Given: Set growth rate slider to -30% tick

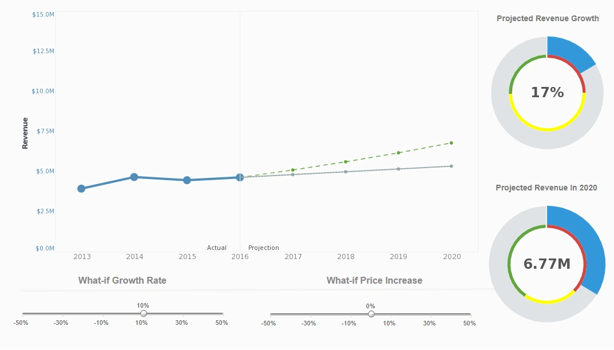Looking at the screenshot, I should tap(61, 313).
